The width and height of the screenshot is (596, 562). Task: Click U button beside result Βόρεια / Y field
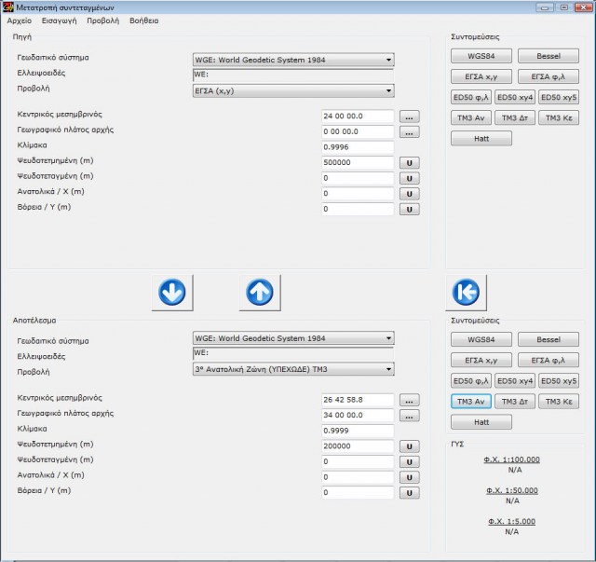pos(410,492)
